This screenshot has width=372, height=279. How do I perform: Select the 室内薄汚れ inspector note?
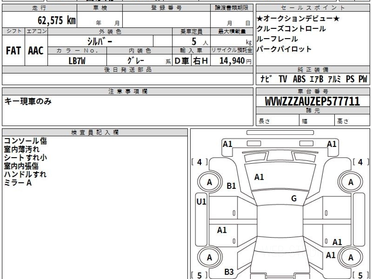click(22, 149)
